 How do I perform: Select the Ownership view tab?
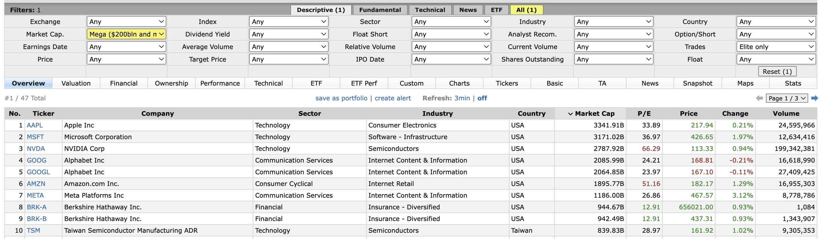(x=171, y=83)
